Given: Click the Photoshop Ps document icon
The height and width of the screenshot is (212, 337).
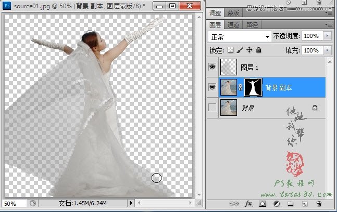Looking at the screenshot, I should tap(7, 6).
